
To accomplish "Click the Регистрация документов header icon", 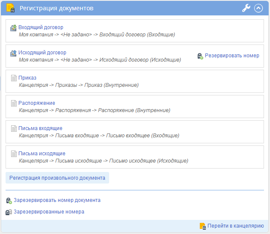I will pyautogui.click(x=10, y=8).
